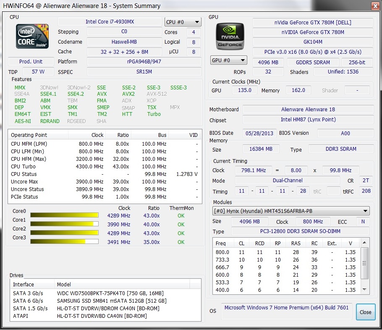The image size is (382, 330).
Task: Click the Prod. Unit button
Action: pyautogui.click(x=31, y=61)
